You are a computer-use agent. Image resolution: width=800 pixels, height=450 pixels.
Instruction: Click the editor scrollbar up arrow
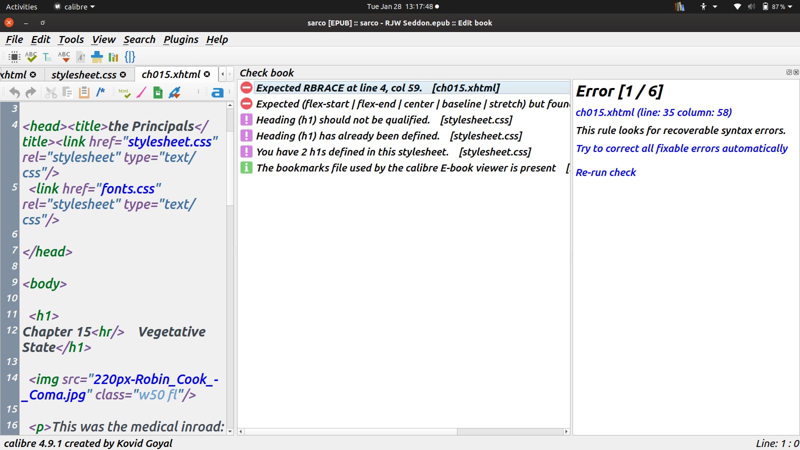(x=230, y=105)
